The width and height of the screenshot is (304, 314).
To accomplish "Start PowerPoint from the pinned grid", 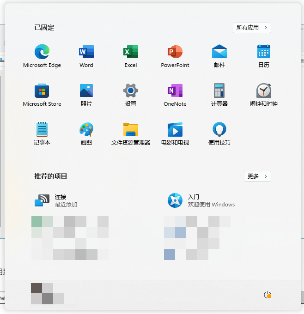I will coord(175,52).
